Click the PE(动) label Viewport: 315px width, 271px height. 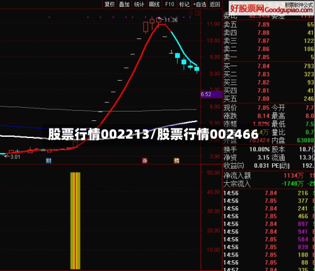(280, 166)
